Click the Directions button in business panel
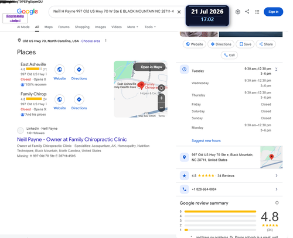Viewport: 293px width, 238px height. (x=221, y=44)
